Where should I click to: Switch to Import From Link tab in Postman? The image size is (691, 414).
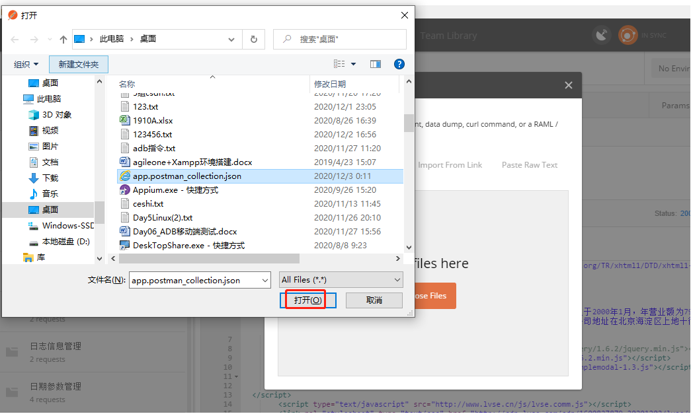click(450, 165)
